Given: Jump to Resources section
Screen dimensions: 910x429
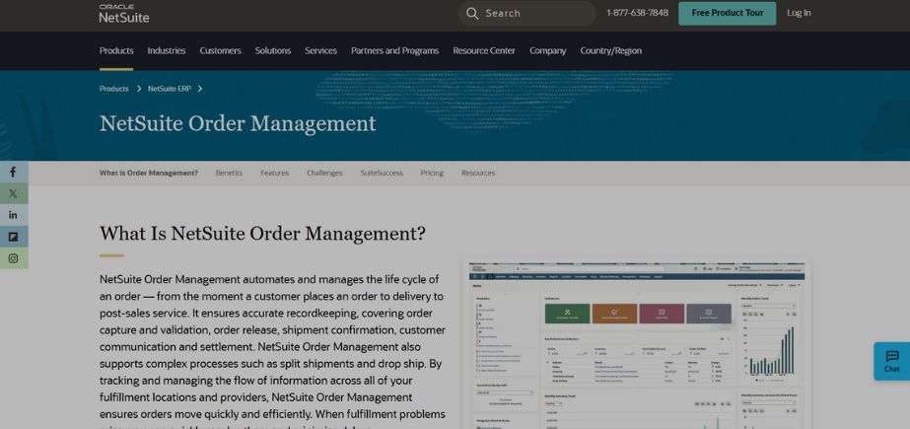Looking at the screenshot, I should click(478, 173).
